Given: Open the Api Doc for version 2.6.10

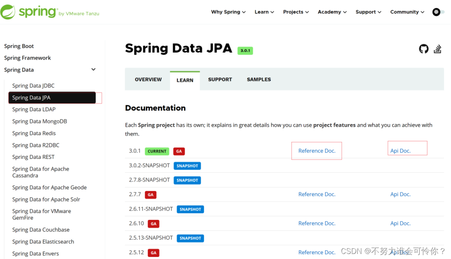Looking at the screenshot, I should click(x=400, y=223).
